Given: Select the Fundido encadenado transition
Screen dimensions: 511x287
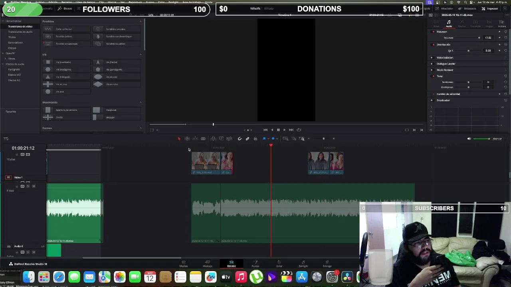Looking at the screenshot, I should pos(66,44).
